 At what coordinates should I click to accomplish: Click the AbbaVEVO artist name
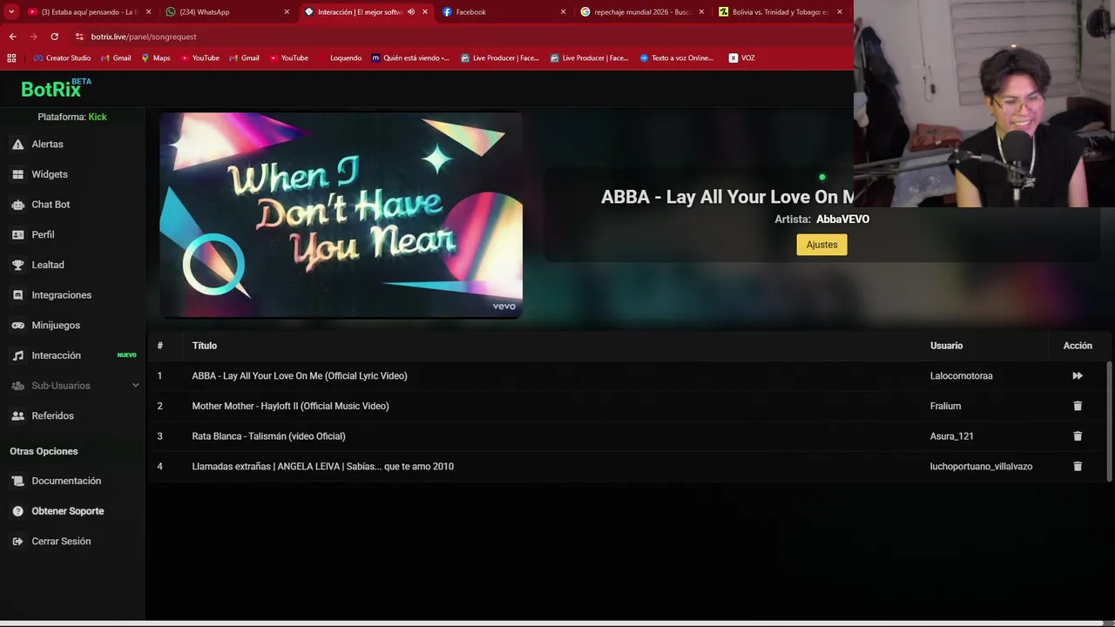842,219
